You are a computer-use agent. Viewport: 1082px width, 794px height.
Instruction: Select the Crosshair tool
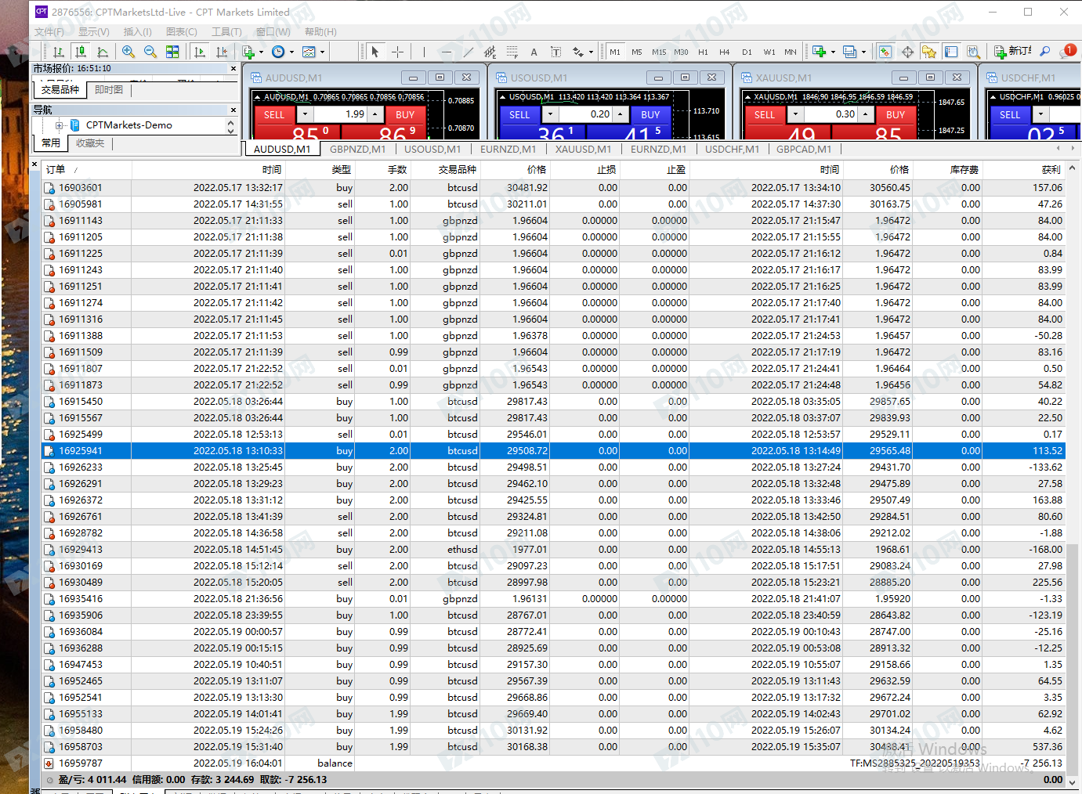(x=397, y=52)
